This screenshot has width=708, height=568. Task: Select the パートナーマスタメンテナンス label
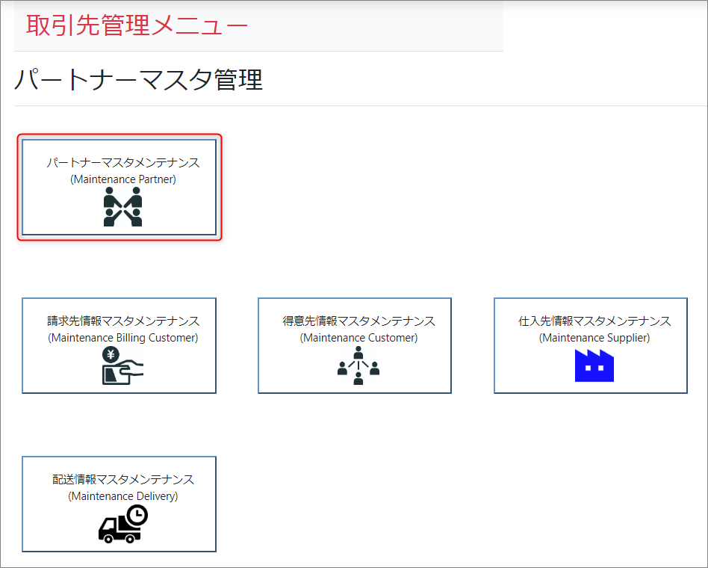pyautogui.click(x=123, y=163)
